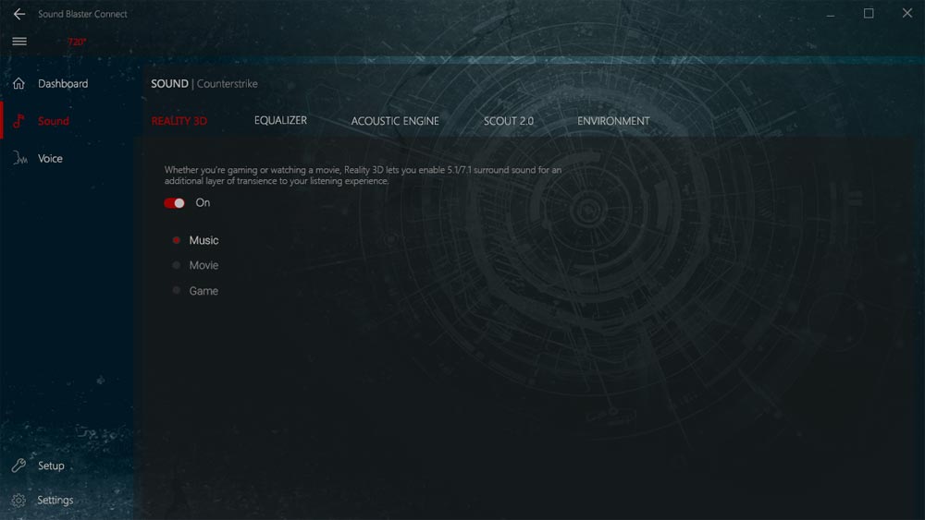Image resolution: width=925 pixels, height=520 pixels.
Task: Minimize the Sound Blaster Connect window
Action: (x=830, y=14)
